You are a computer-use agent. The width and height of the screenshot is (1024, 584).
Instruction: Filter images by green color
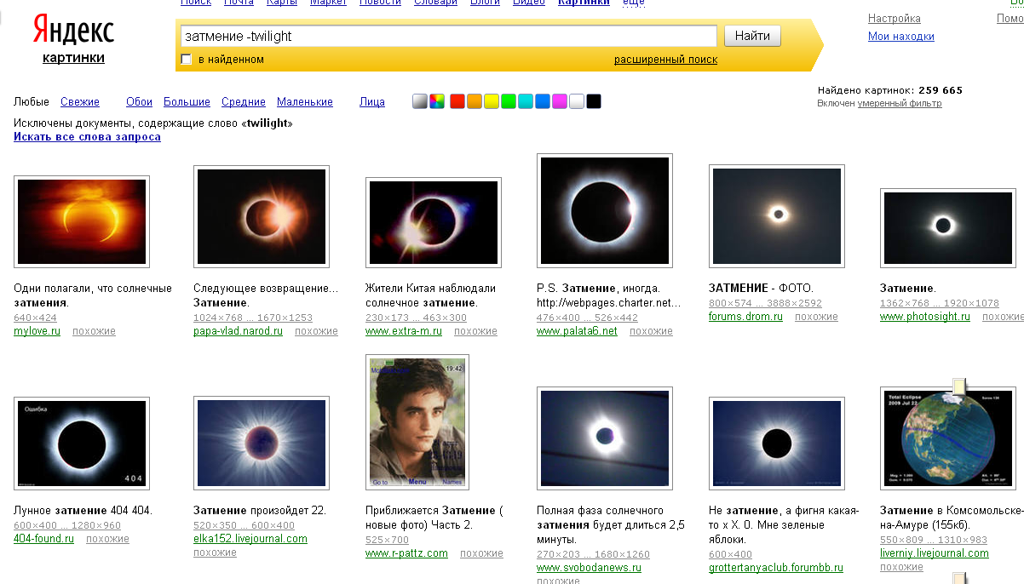(x=509, y=101)
